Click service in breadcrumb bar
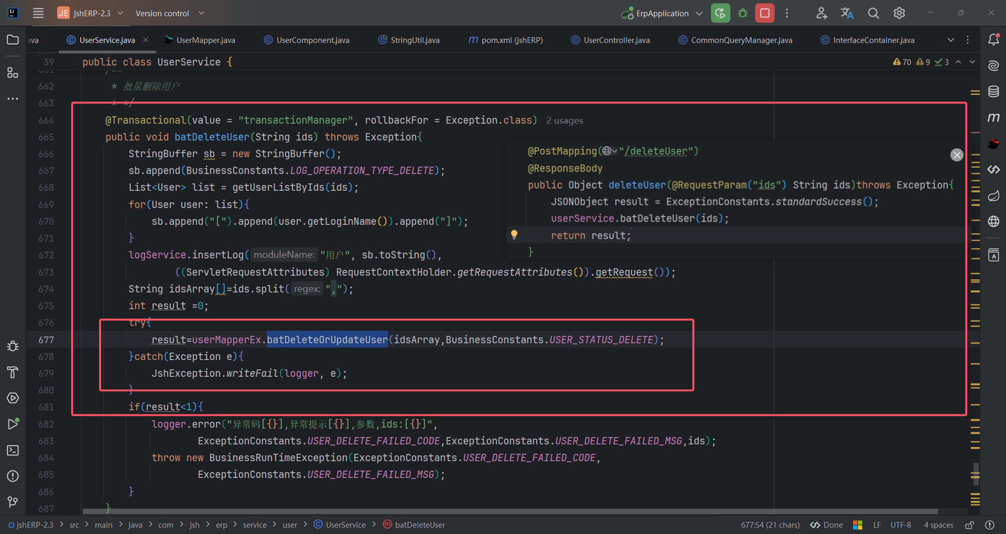Image resolution: width=1006 pixels, height=534 pixels. (x=255, y=525)
